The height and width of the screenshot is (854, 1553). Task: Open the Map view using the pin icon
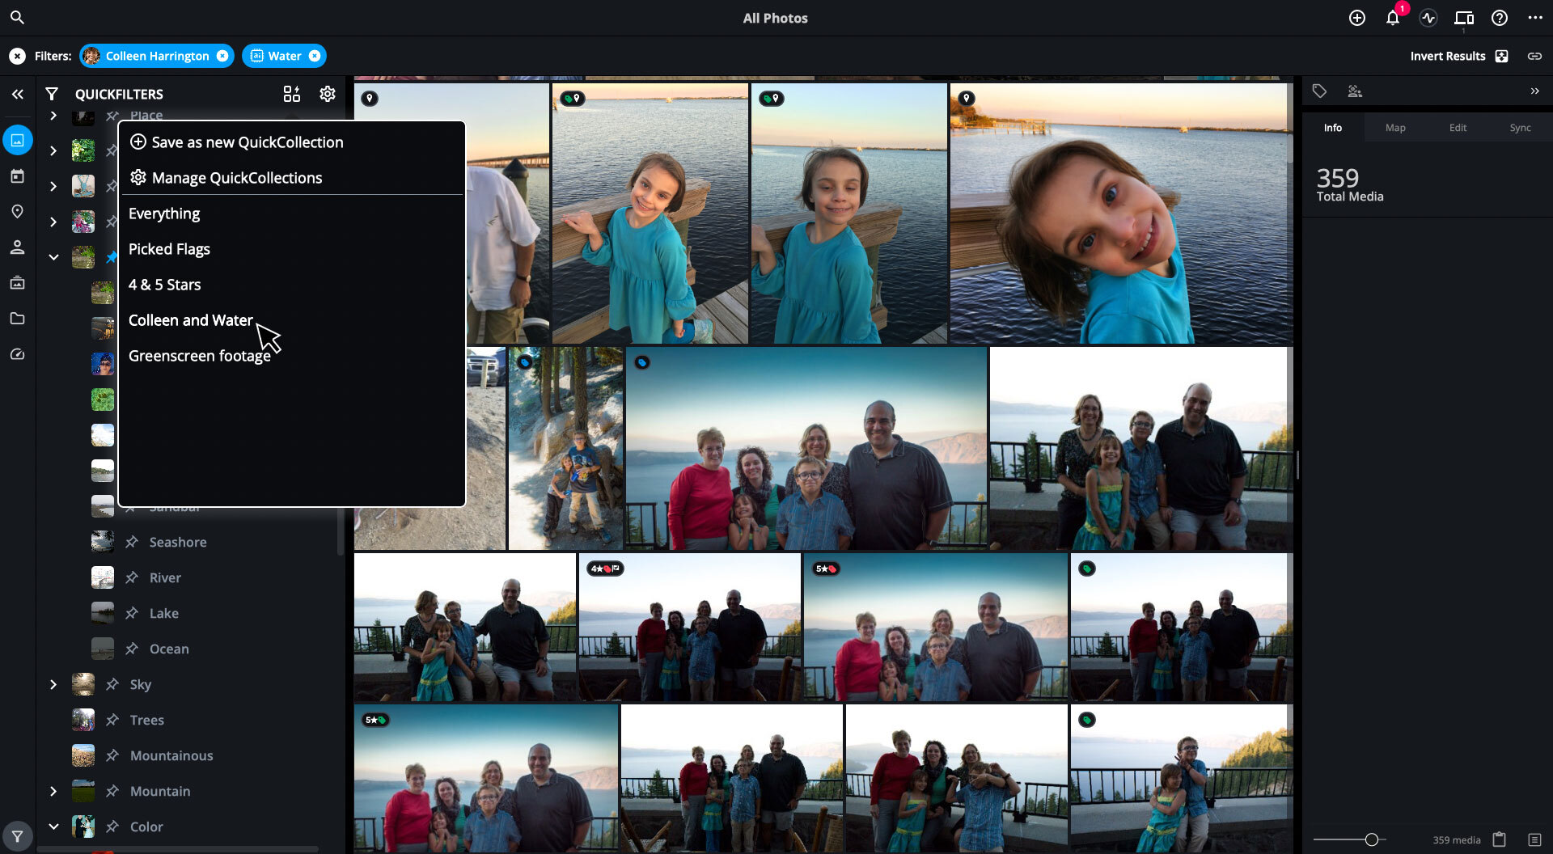17,211
